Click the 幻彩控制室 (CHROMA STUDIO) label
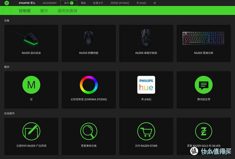Image resolution: width=235 pixels, height=159 pixels. point(89,99)
